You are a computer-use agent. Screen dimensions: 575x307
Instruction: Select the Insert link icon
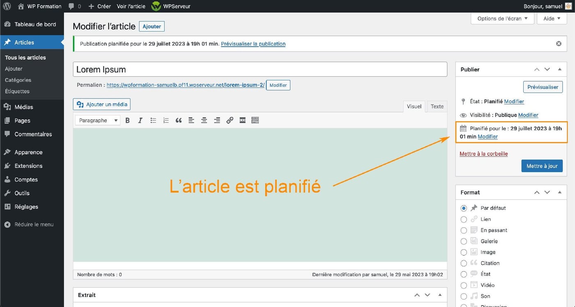[230, 120]
